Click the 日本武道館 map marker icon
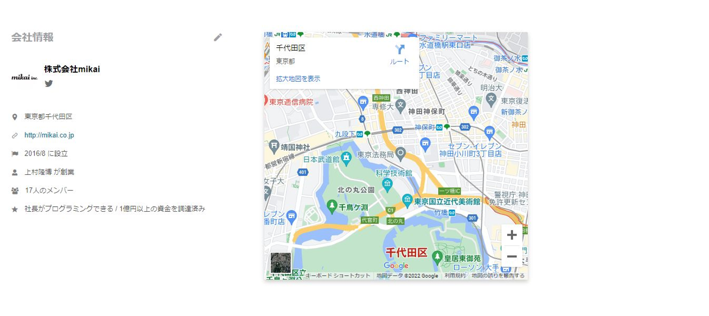709x316 pixels. tap(346, 158)
